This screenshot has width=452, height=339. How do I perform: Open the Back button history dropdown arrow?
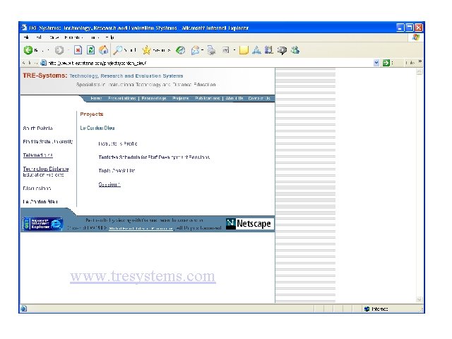(x=48, y=50)
